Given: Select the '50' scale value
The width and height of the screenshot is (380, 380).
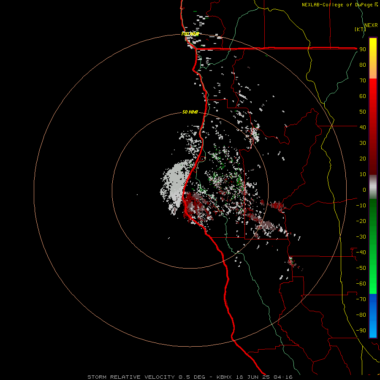Looking at the screenshot, I should pyautogui.click(x=363, y=112).
